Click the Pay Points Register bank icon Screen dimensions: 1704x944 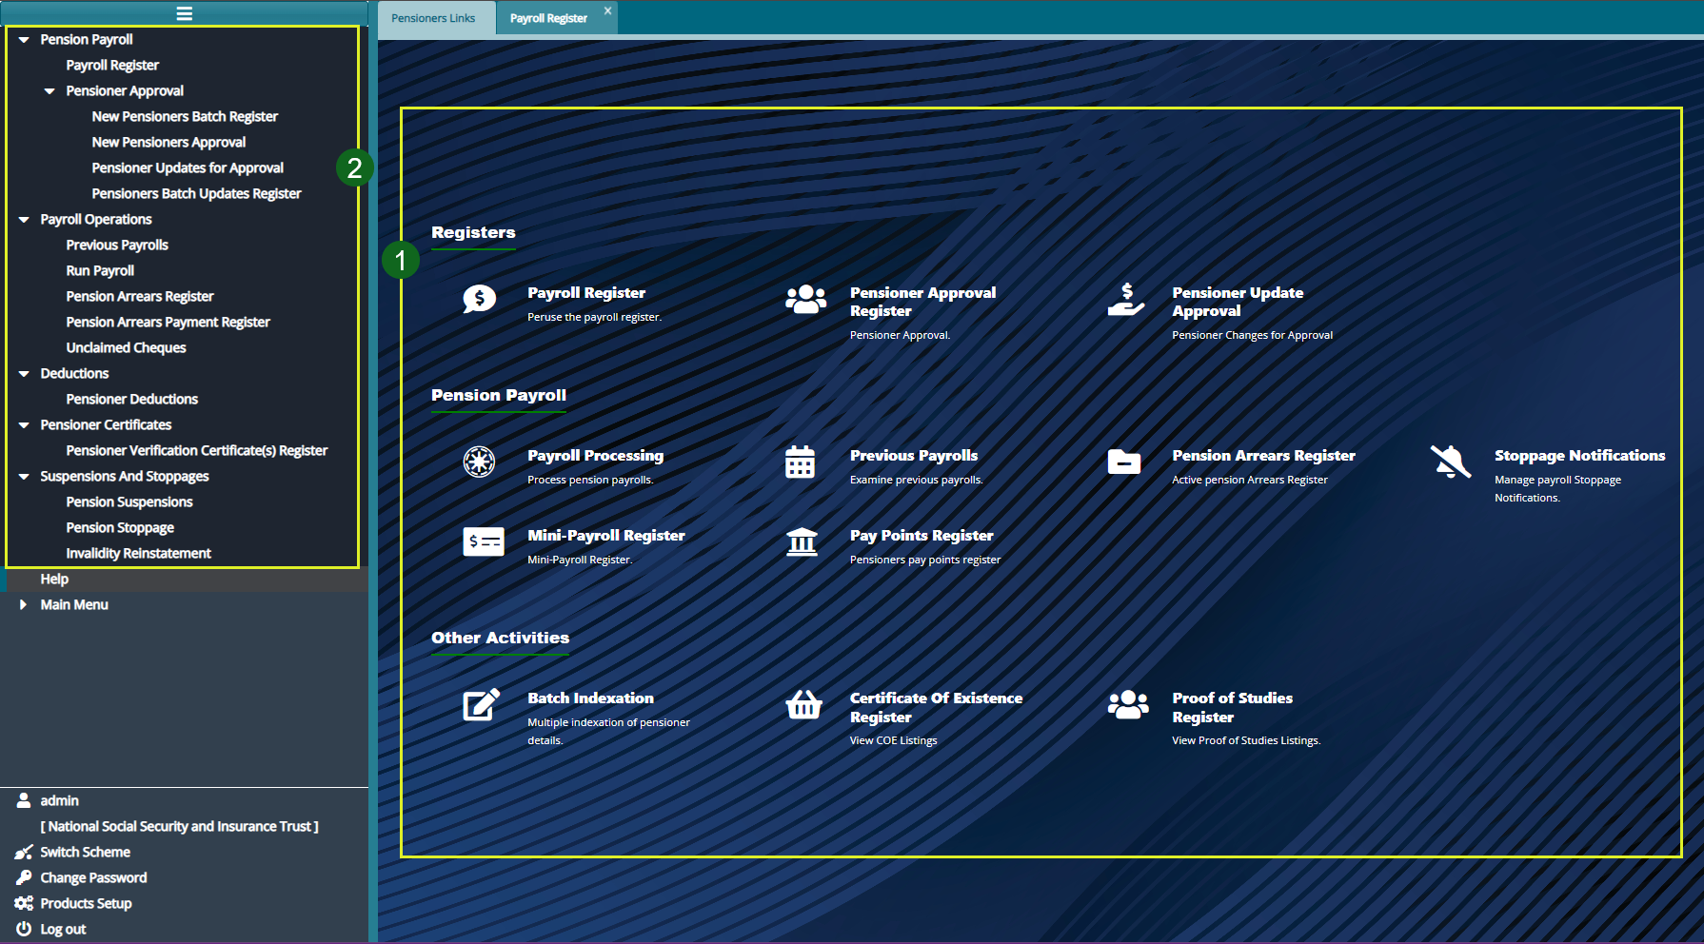tap(802, 541)
